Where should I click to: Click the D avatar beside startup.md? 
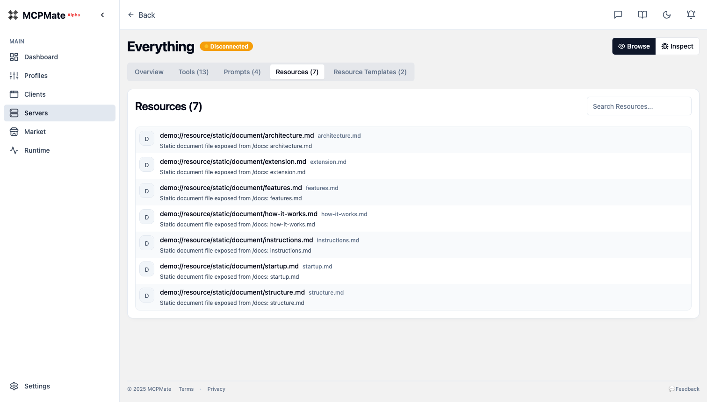click(x=147, y=269)
